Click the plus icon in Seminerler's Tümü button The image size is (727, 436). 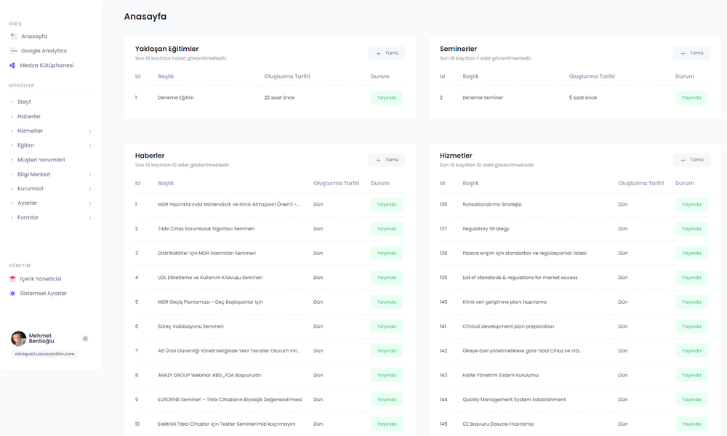point(683,53)
